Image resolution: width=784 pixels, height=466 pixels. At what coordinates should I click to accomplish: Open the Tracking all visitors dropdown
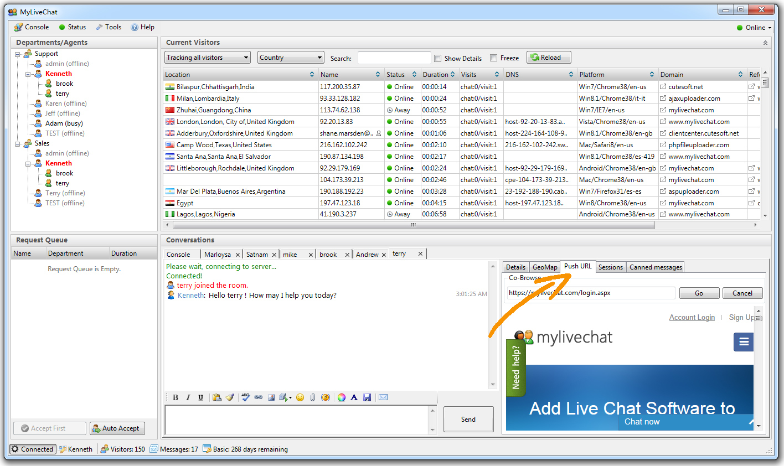pyautogui.click(x=208, y=58)
